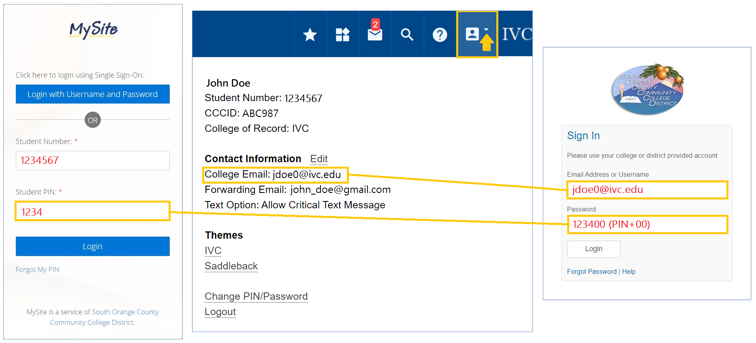Click the search magnifier icon
The height and width of the screenshot is (343, 756).
point(407,35)
